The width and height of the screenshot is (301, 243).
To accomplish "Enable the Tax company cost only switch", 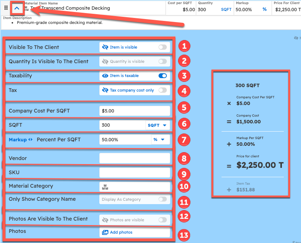I will point(162,90).
